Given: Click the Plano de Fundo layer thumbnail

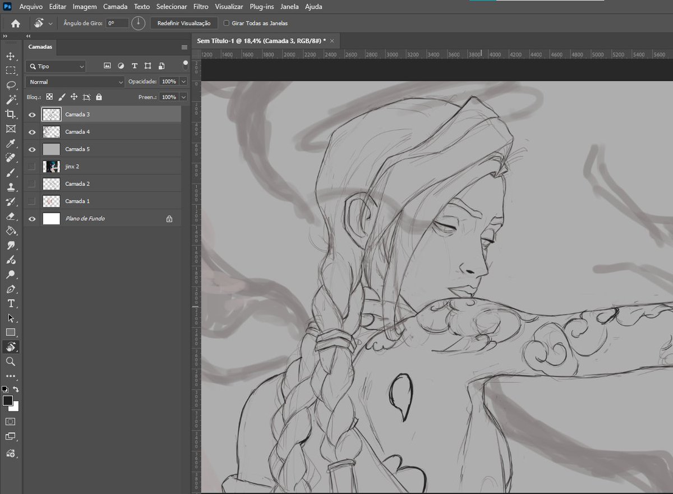Looking at the screenshot, I should 50,218.
